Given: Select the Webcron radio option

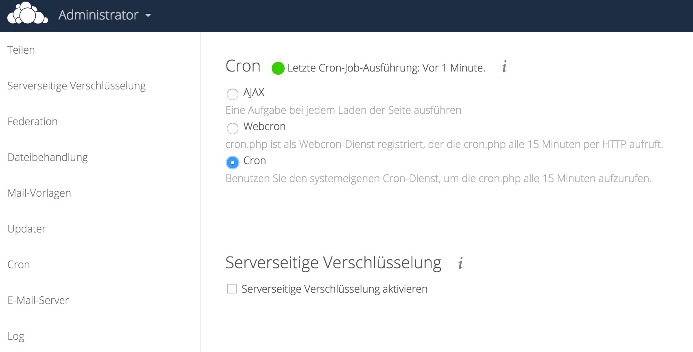Looking at the screenshot, I should click(233, 128).
